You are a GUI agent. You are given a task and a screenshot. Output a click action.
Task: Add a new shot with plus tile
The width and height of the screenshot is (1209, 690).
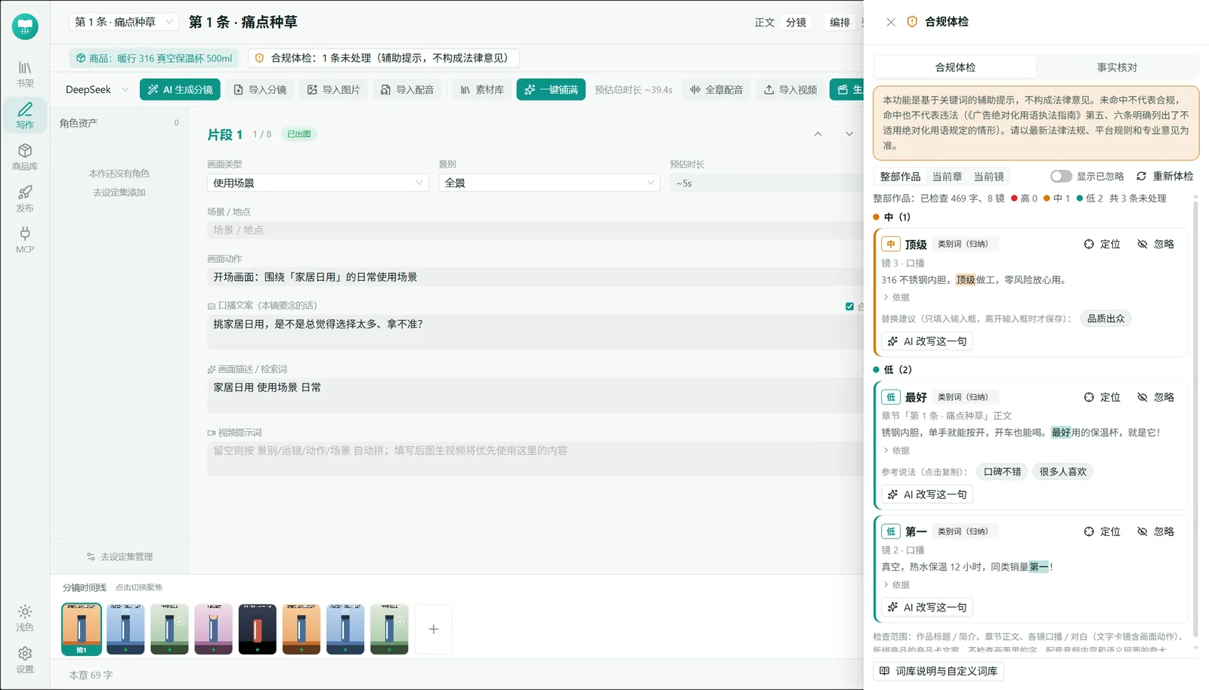point(433,629)
